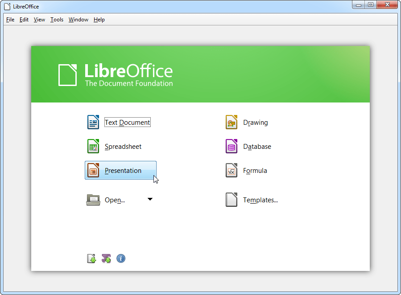
Task: Open the File menu
Action: click(x=9, y=20)
